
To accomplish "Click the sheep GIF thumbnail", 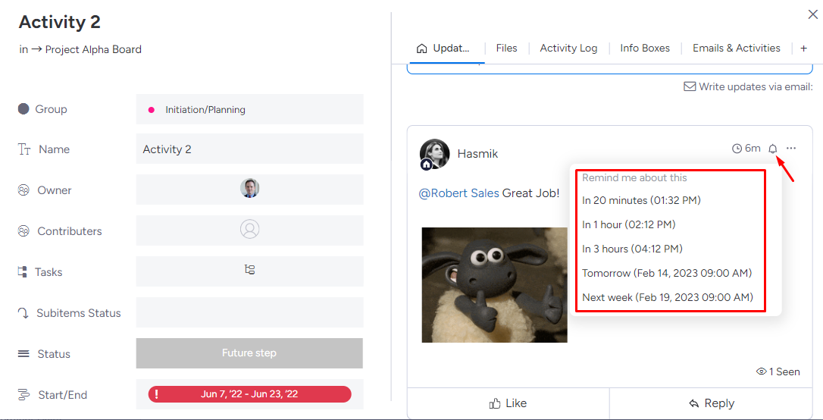I will click(x=494, y=284).
